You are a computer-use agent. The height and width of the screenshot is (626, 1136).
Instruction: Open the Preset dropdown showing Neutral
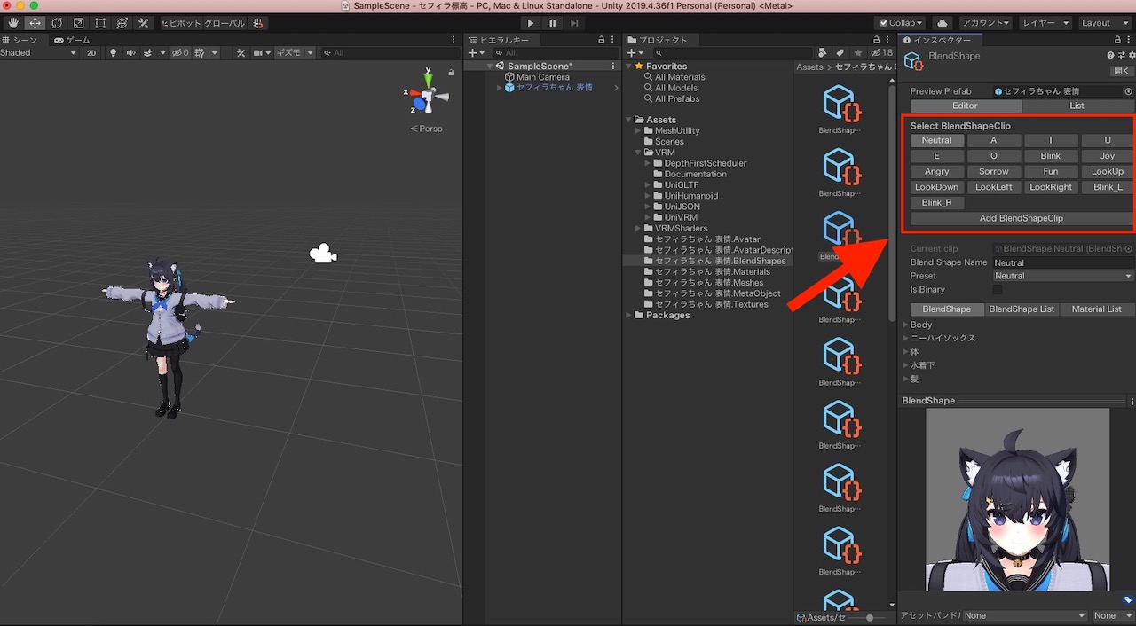[1062, 276]
